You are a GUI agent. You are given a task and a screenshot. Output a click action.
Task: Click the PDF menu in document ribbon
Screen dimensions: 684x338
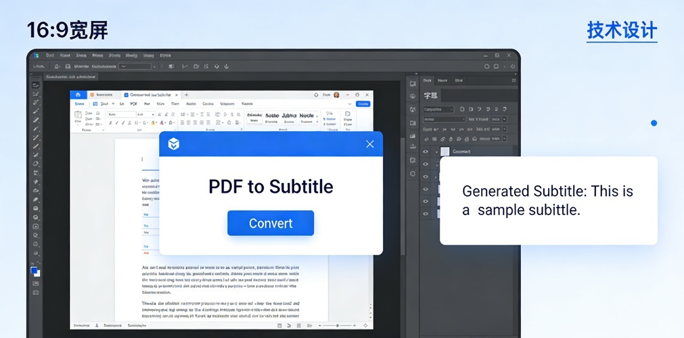pyautogui.click(x=134, y=104)
